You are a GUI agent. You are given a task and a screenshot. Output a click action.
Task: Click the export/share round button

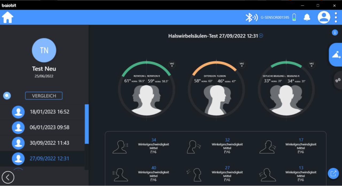[x=333, y=174]
